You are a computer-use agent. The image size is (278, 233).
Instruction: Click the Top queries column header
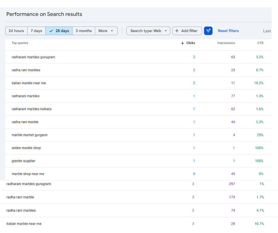click(x=20, y=43)
